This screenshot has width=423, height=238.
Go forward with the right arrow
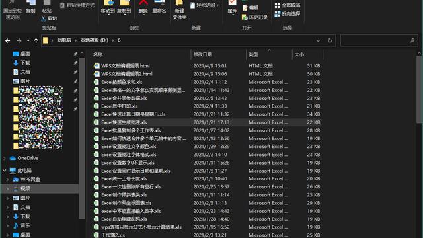19,40
